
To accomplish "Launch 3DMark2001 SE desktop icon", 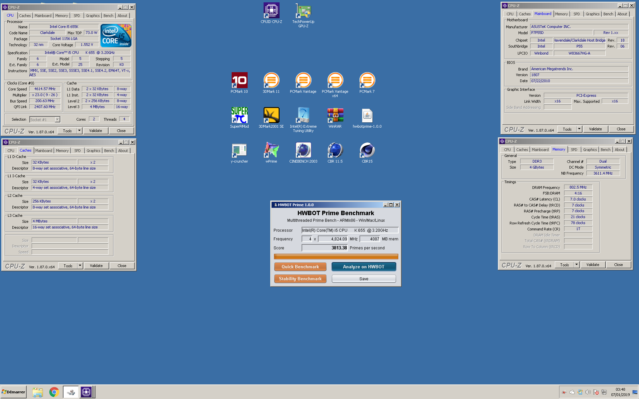I will pos(271,118).
